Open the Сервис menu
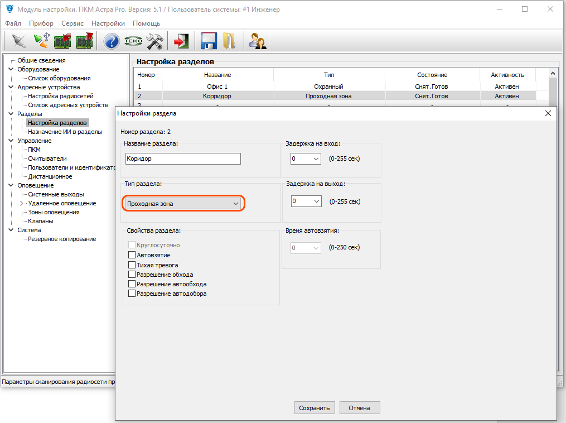 (x=72, y=23)
